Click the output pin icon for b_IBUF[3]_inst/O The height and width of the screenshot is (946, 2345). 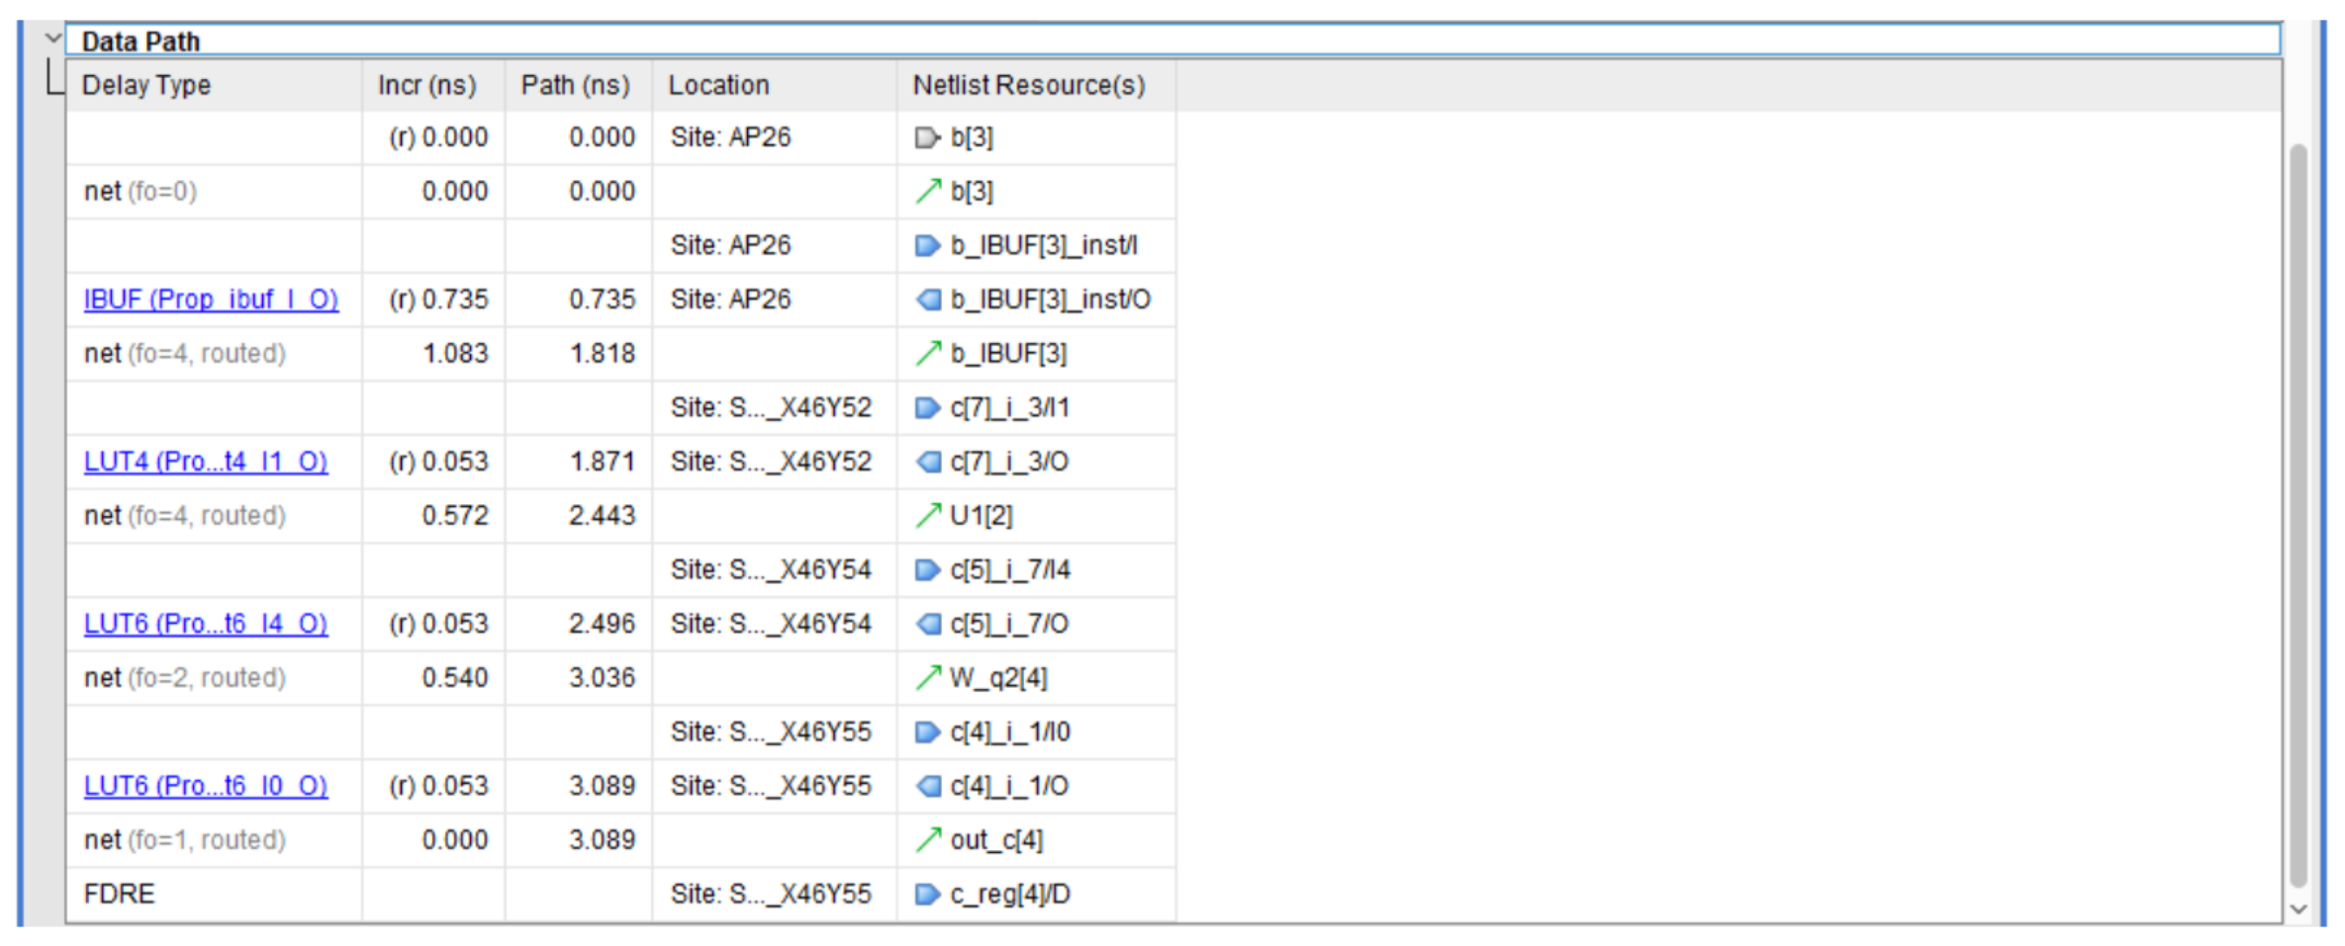coord(927,300)
